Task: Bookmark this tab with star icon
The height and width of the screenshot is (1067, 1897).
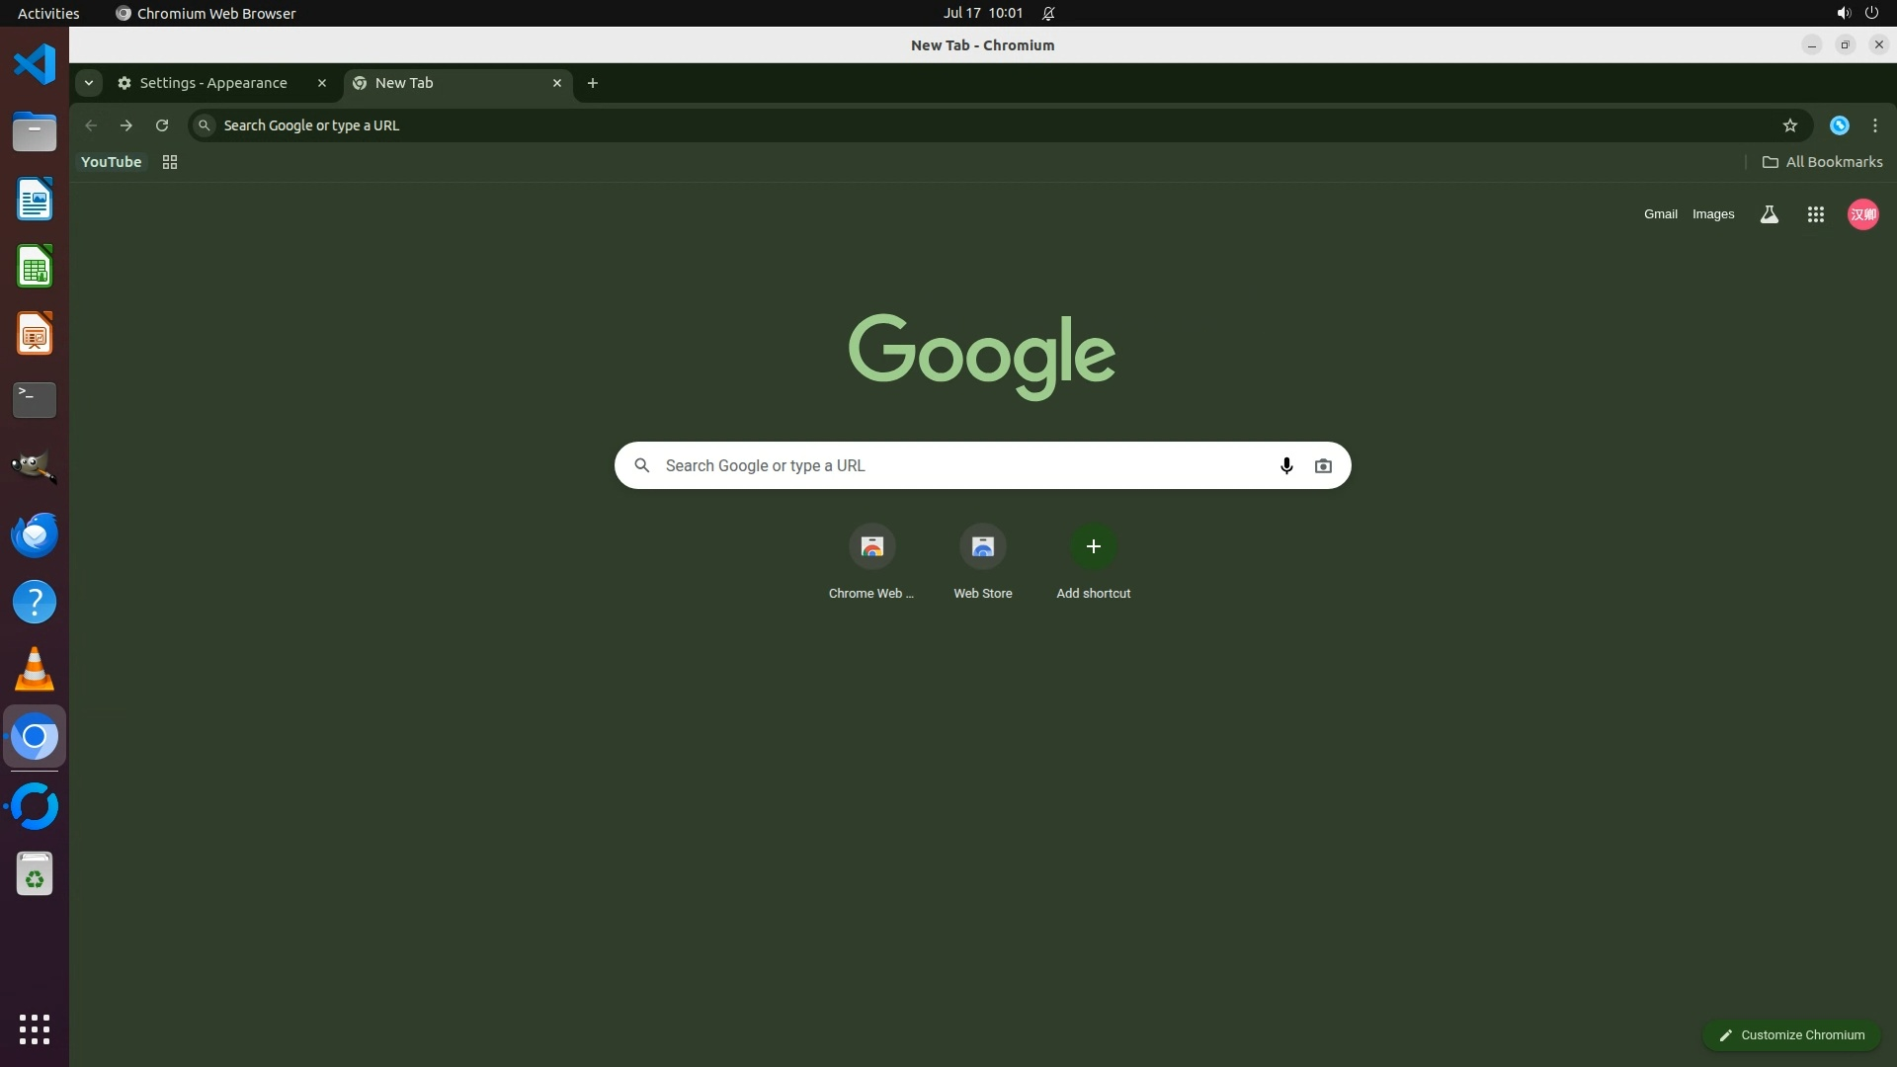Action: click(1789, 125)
